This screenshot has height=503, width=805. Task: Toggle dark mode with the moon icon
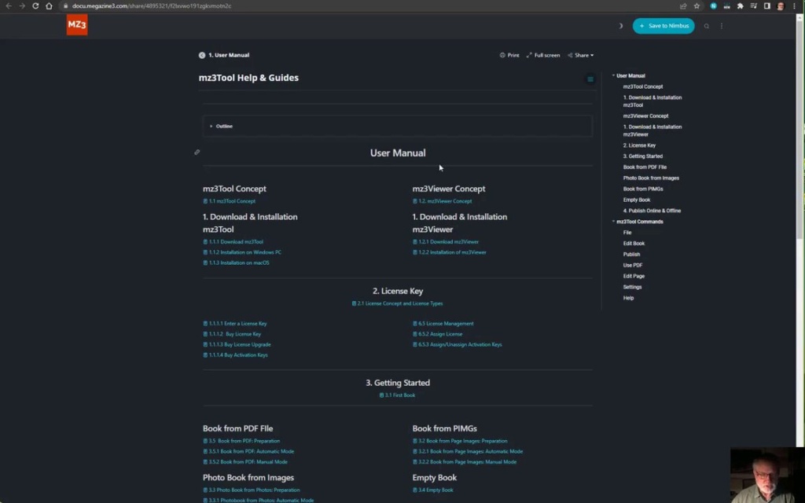(x=621, y=26)
